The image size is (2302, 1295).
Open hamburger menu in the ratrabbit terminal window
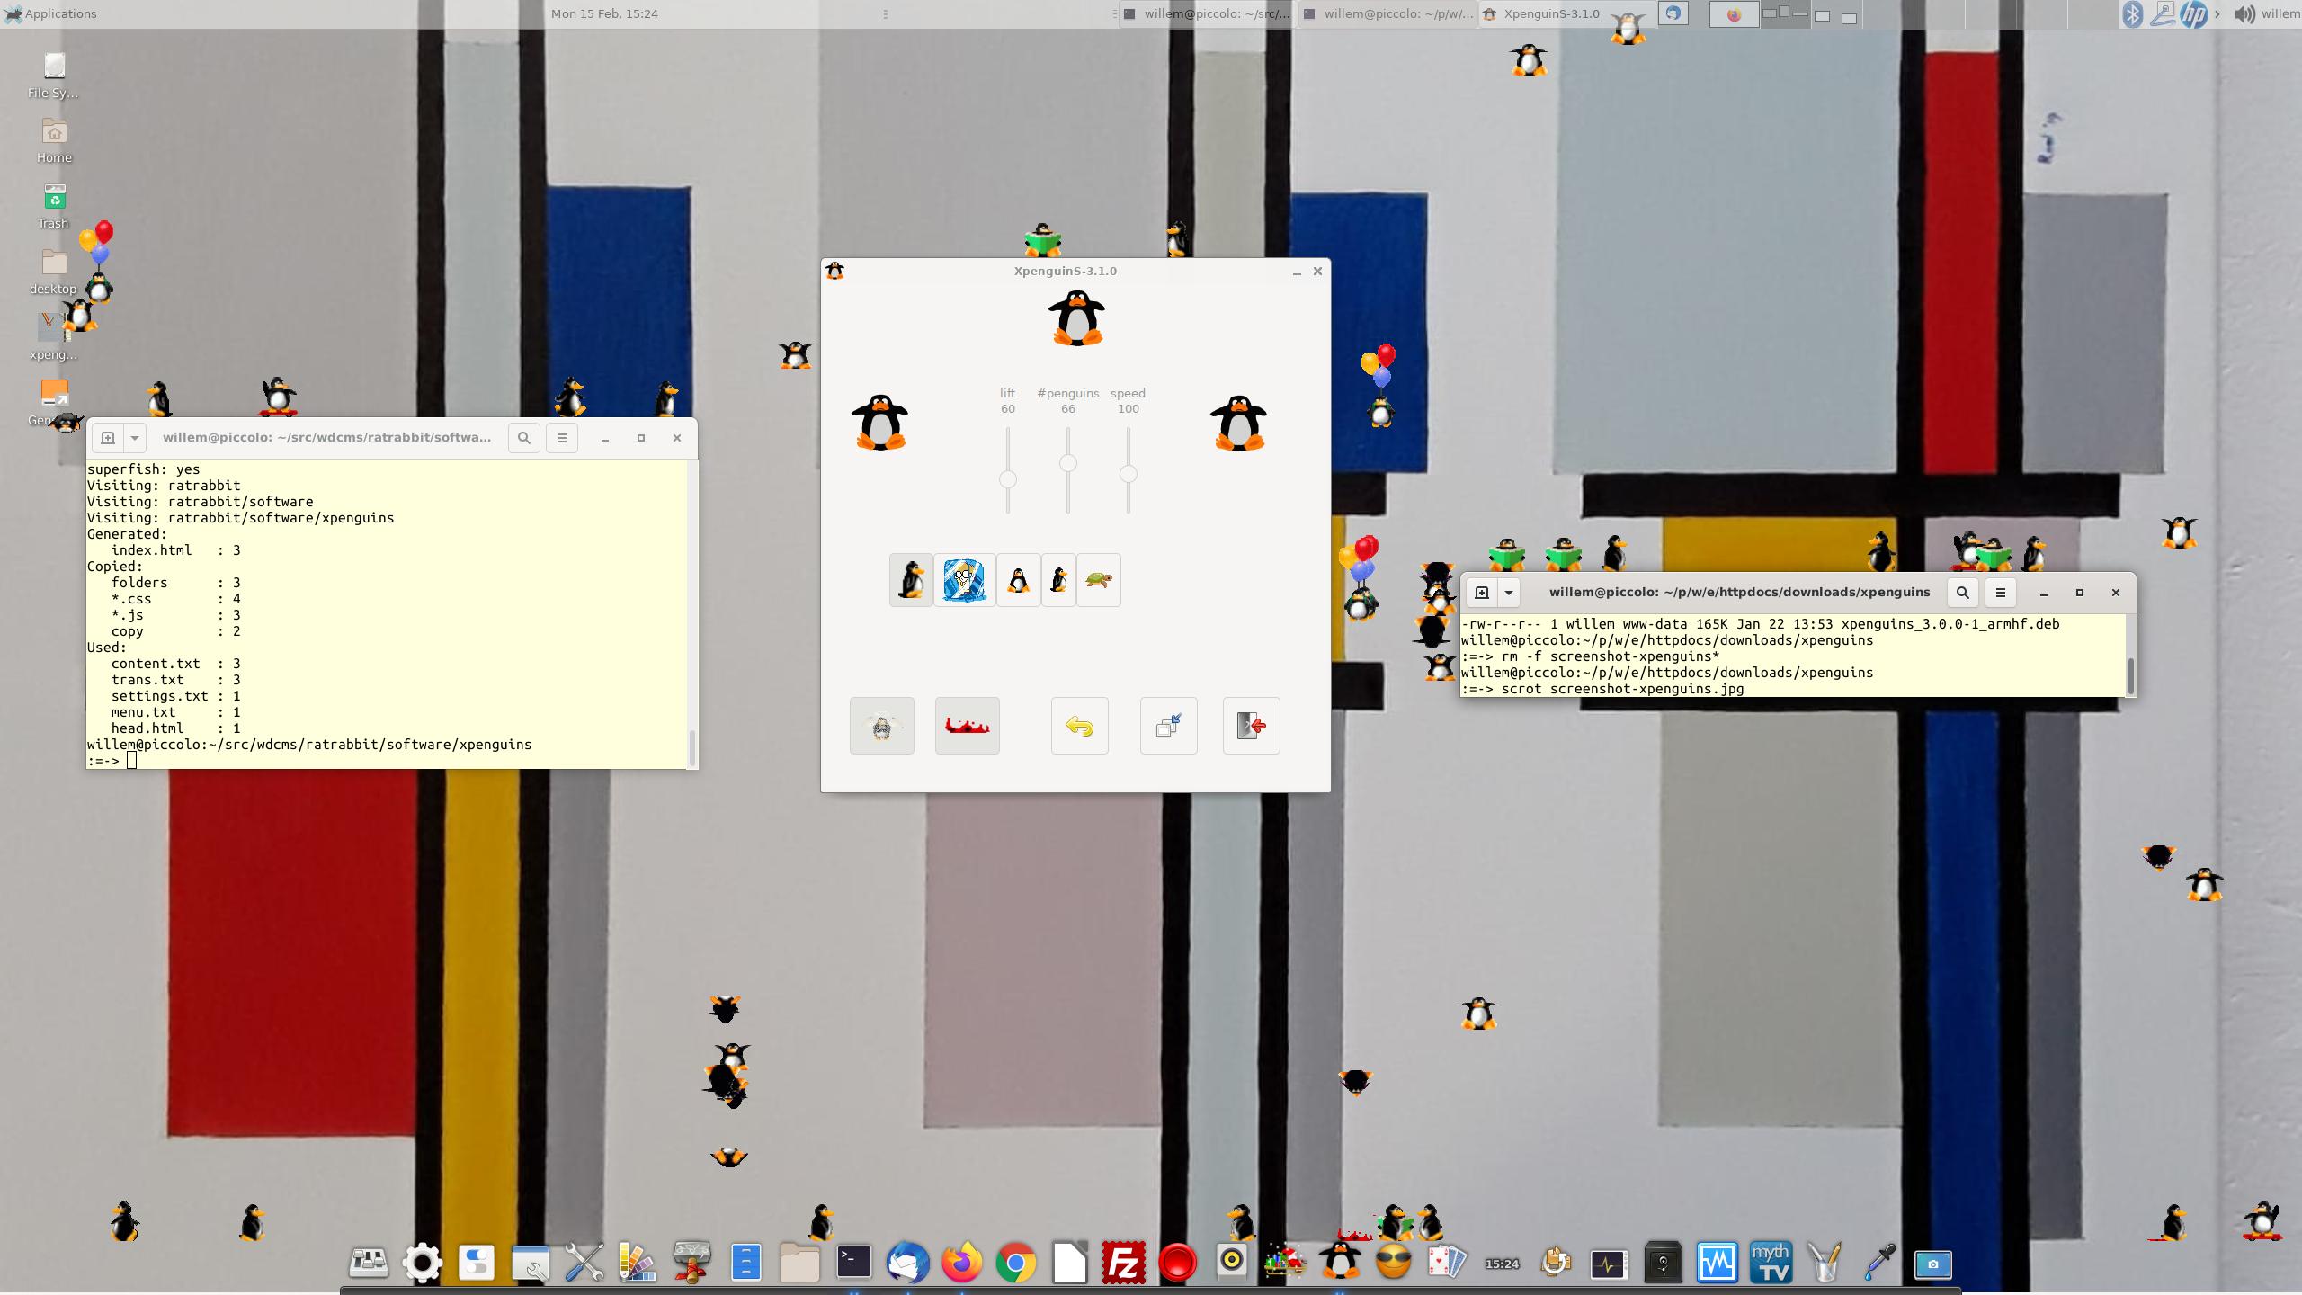562,438
